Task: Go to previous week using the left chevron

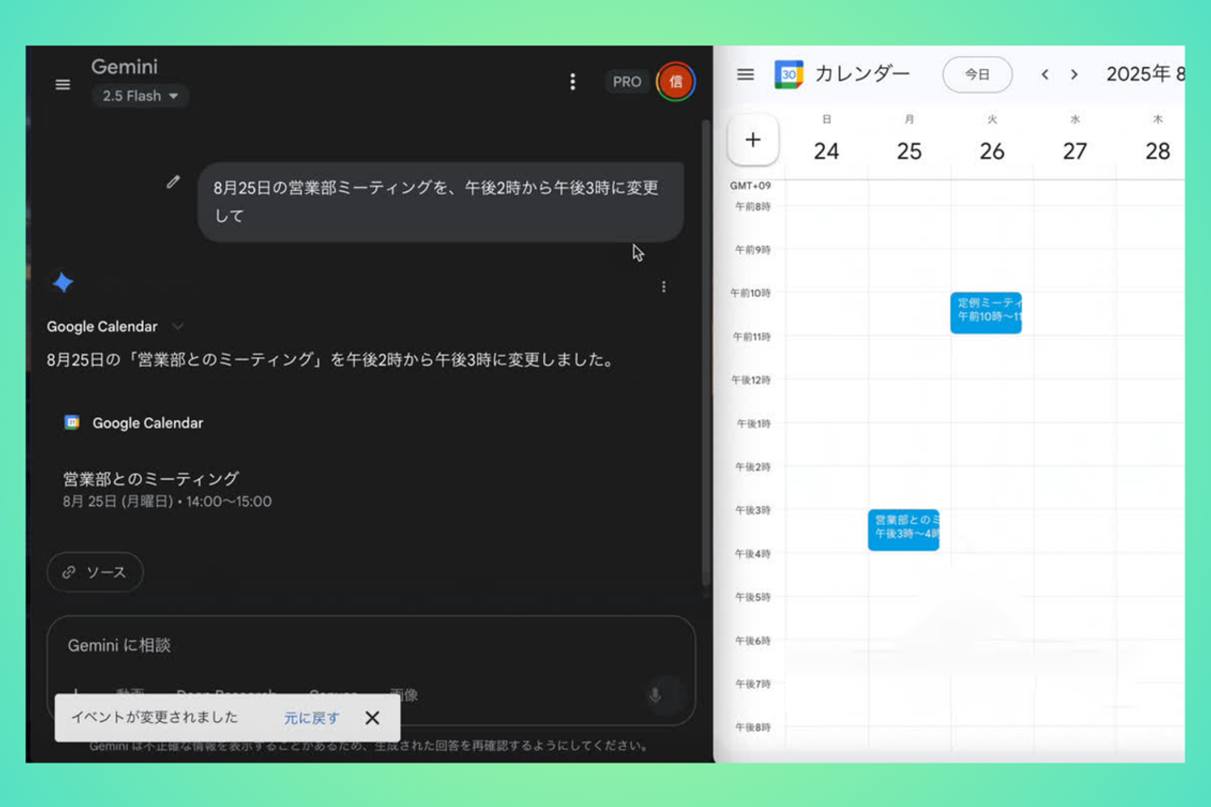Action: click(x=1045, y=74)
